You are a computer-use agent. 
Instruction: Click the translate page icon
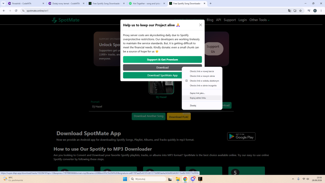[290, 11]
